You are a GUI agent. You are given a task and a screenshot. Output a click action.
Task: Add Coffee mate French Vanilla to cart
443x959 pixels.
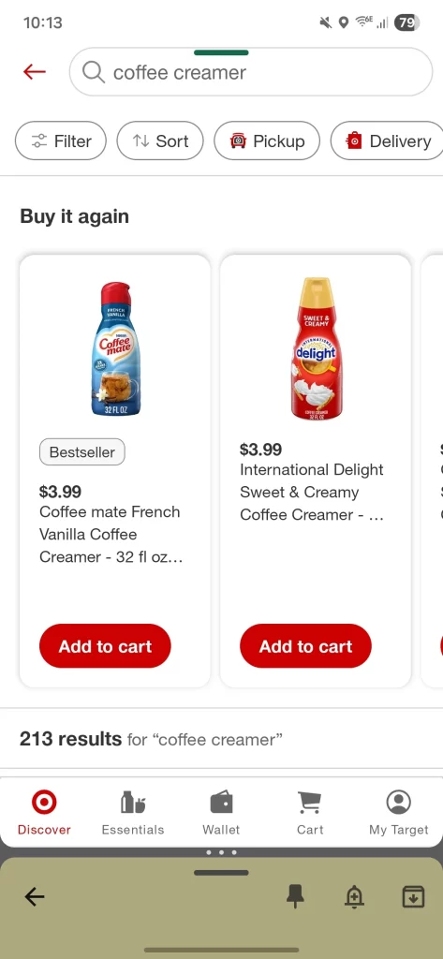click(x=105, y=646)
